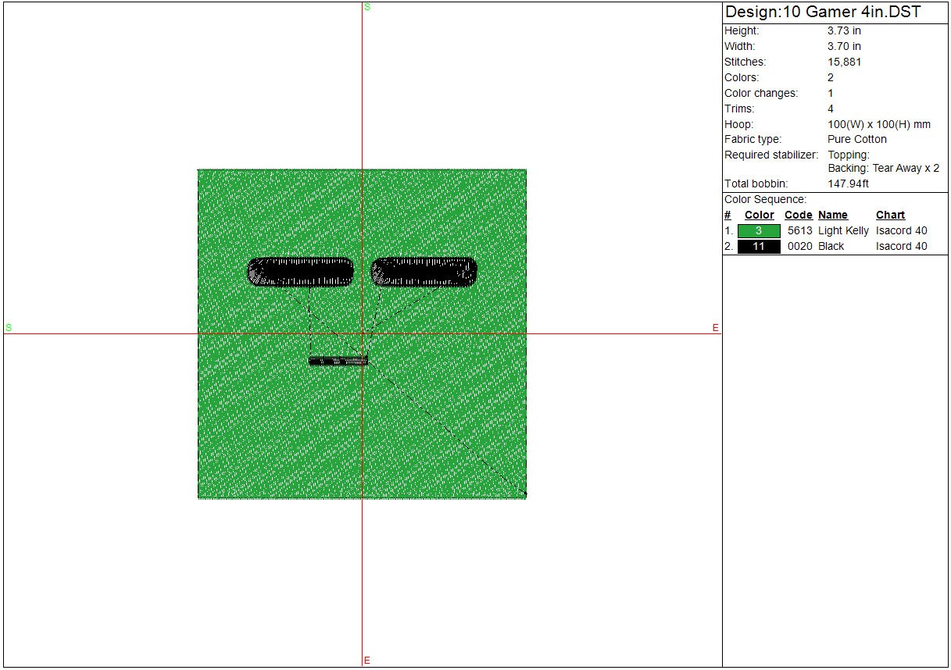Click the green S marker at top center

pos(367,7)
